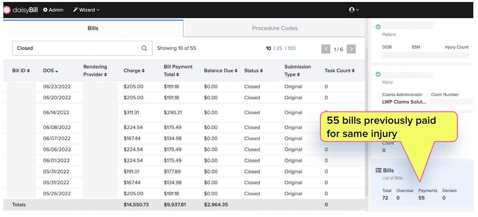Go to next page arrow

351,49
